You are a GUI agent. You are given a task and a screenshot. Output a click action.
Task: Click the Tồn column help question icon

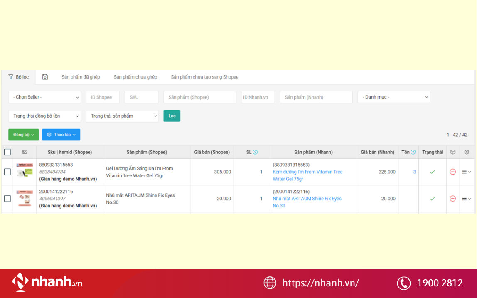pyautogui.click(x=413, y=152)
